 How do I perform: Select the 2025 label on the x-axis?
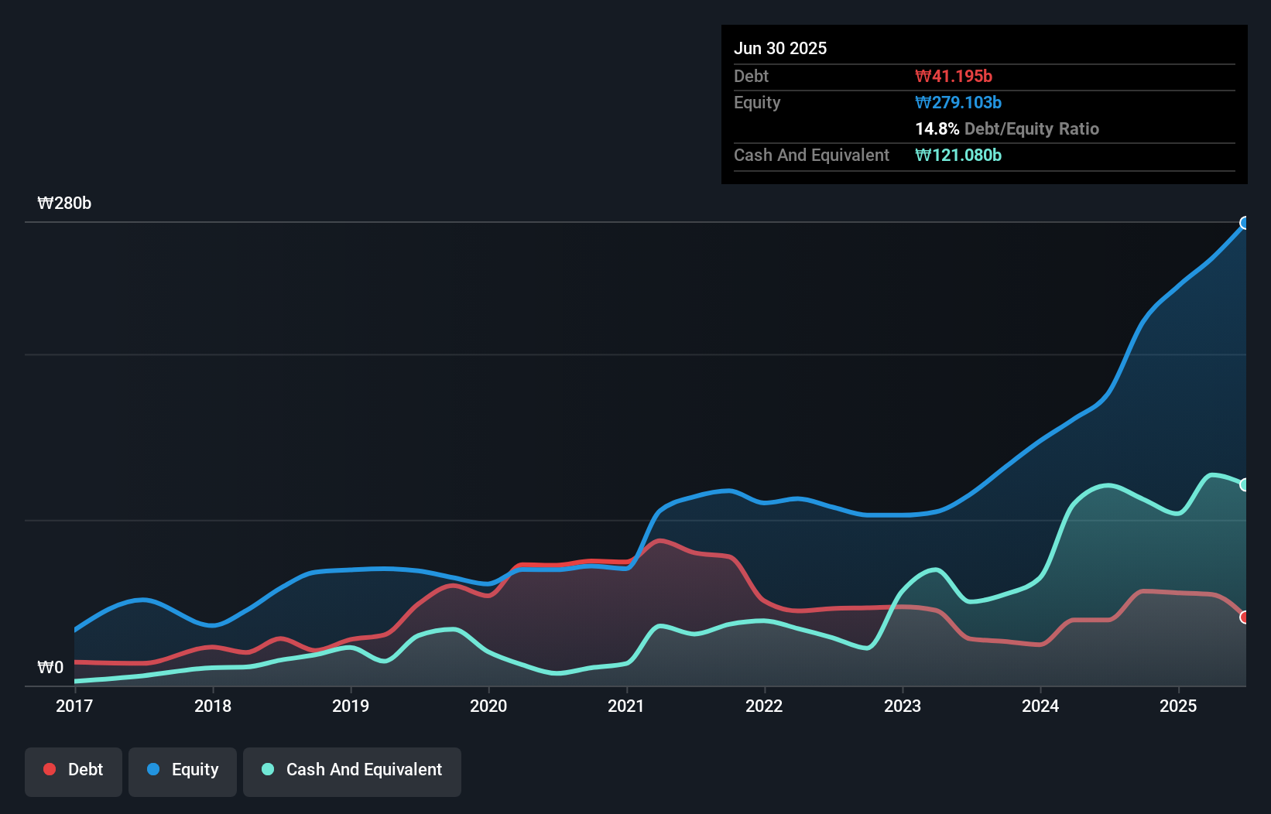click(1178, 706)
